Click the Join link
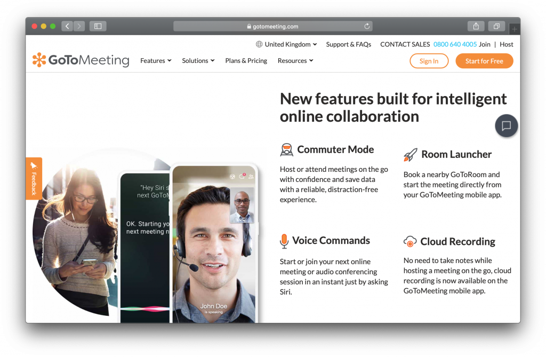The height and width of the screenshot is (357, 546). 484,44
